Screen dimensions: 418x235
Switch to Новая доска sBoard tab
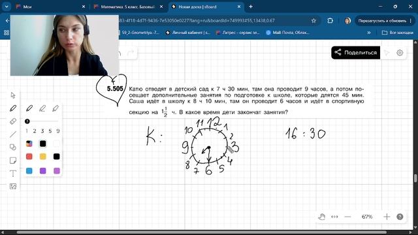[x=206, y=7]
